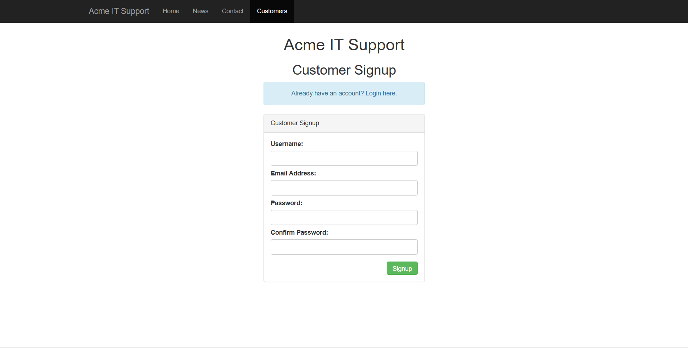
Task: Select the Password text box
Action: [x=344, y=217]
